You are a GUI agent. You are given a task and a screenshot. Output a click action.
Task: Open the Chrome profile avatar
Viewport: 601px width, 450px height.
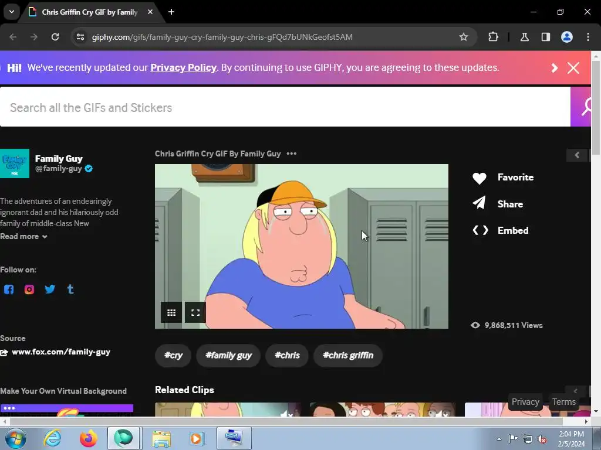pyautogui.click(x=567, y=37)
